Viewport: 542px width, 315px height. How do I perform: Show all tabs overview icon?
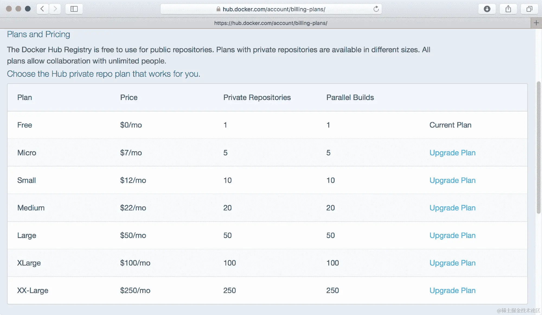(x=529, y=9)
